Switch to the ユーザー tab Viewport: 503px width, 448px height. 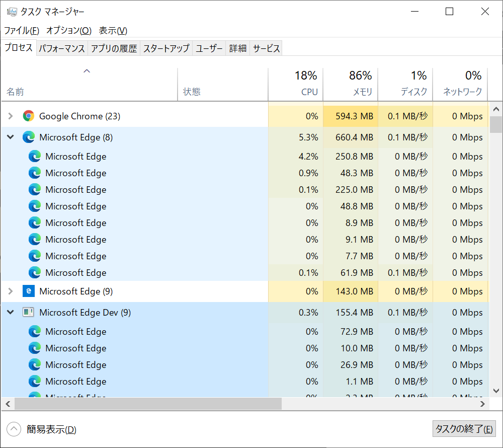(209, 48)
